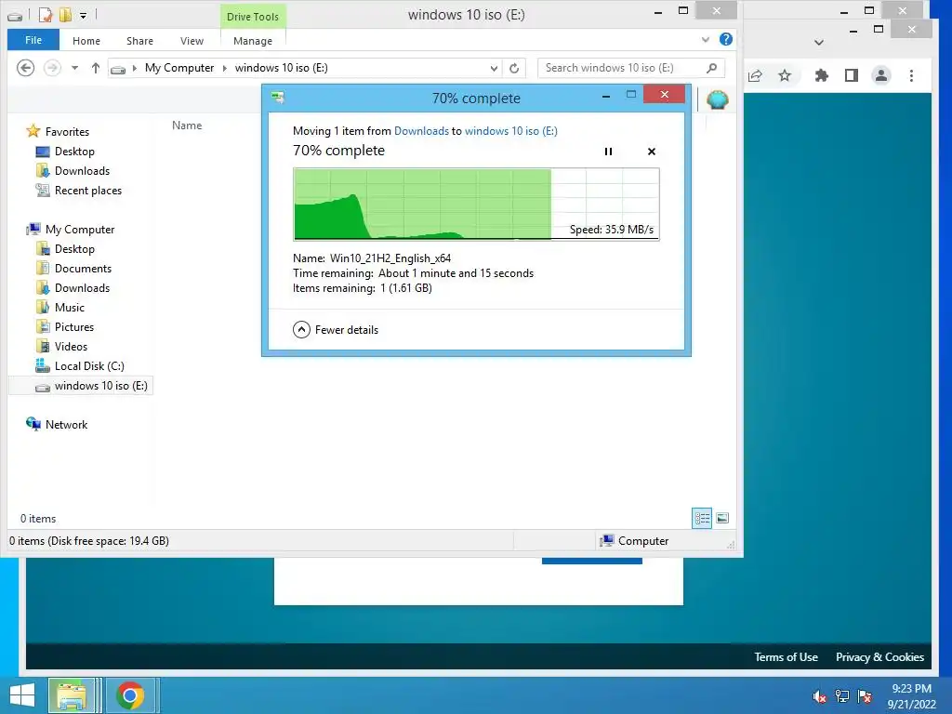Go up one folder level
Image resolution: width=952 pixels, height=714 pixels.
tap(96, 68)
